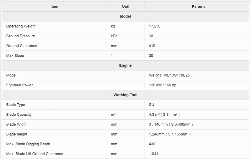Screen dimensions: 251x159
Task: Select the Model section heading row
Action: click(x=125, y=16)
